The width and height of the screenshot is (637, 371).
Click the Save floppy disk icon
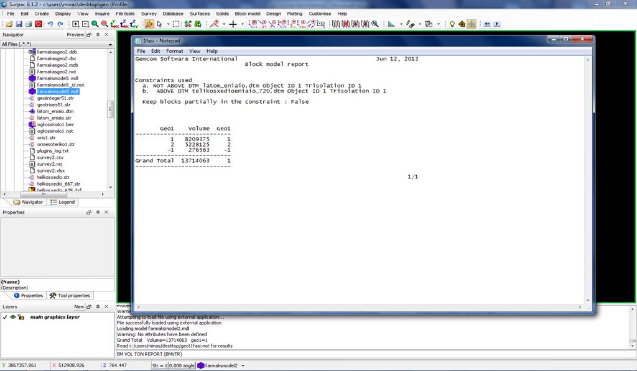coord(19,24)
